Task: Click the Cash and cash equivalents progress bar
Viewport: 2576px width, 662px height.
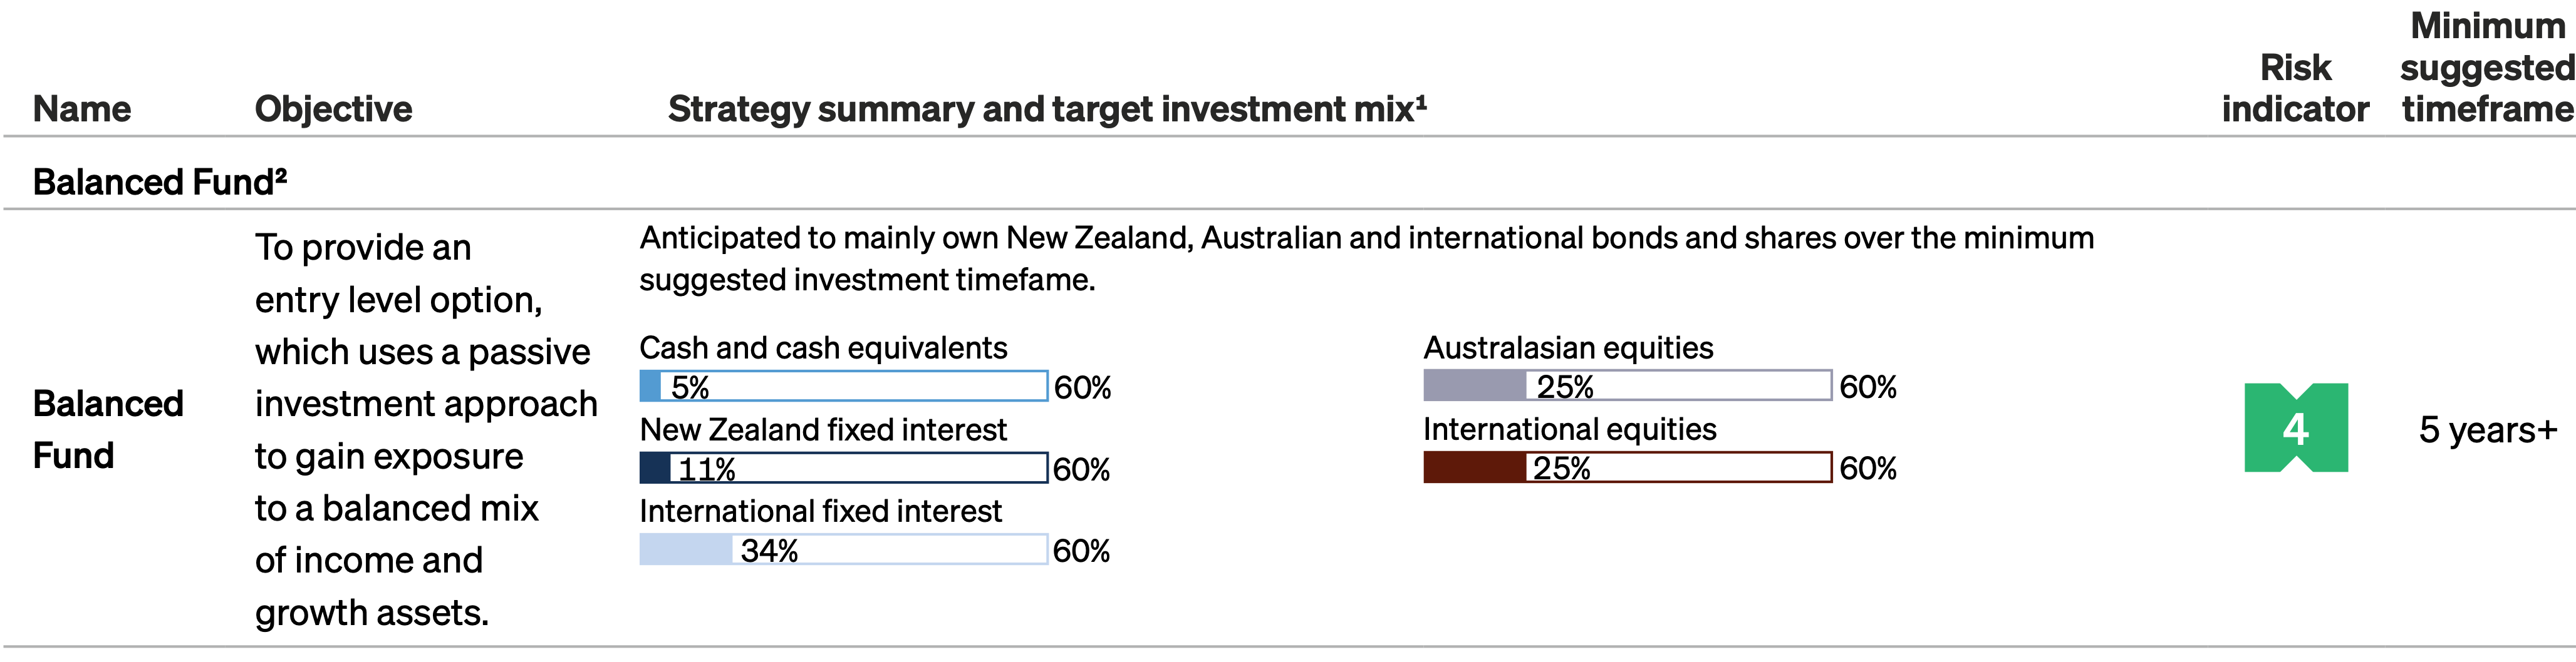Action: (843, 387)
